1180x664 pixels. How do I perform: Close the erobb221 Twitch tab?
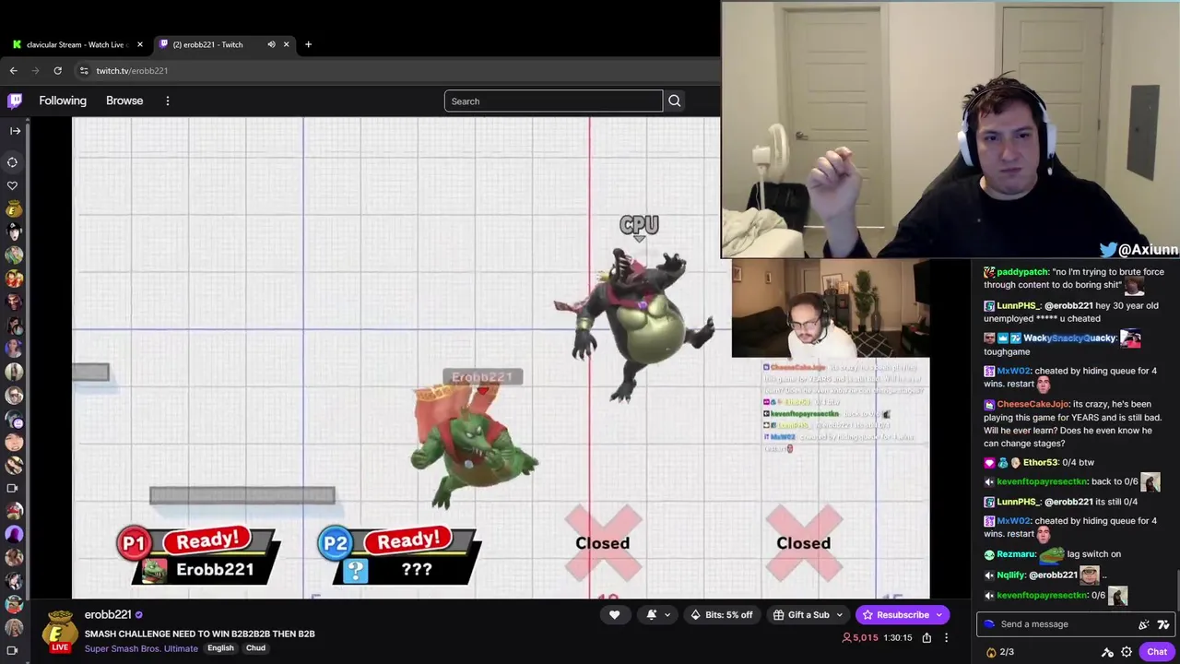286,44
